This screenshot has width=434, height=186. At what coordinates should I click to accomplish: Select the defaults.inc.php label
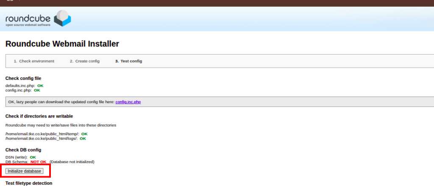pos(20,85)
